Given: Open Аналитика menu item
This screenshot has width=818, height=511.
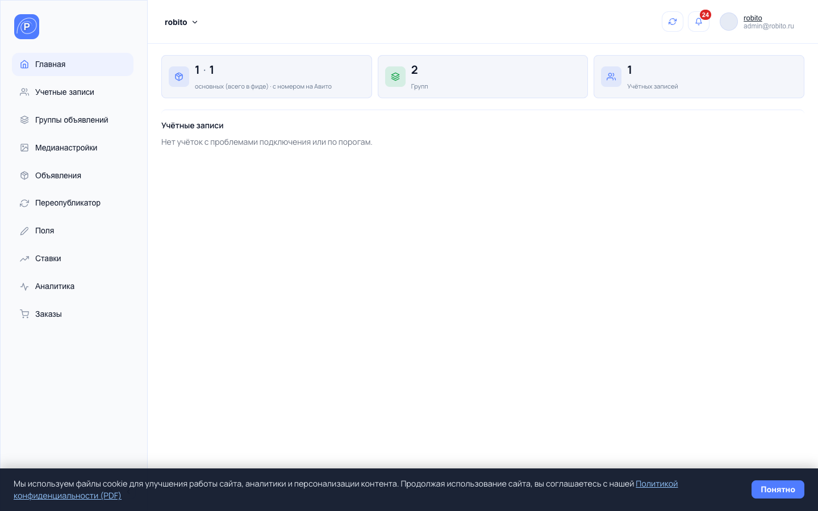Looking at the screenshot, I should tap(73, 286).
